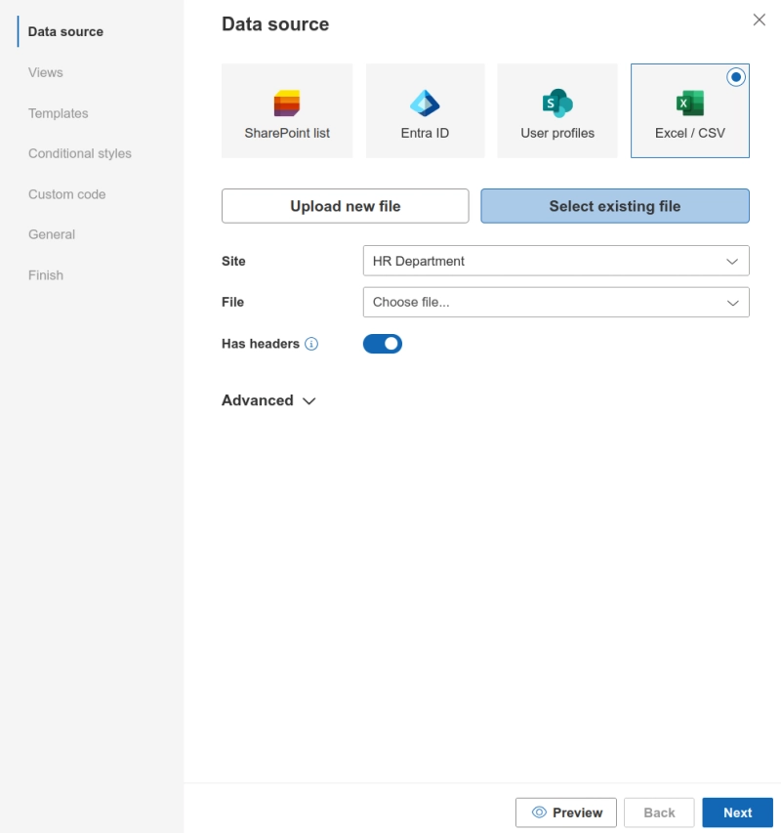781x833 pixels.
Task: Expand the Advanced section
Action: [268, 400]
